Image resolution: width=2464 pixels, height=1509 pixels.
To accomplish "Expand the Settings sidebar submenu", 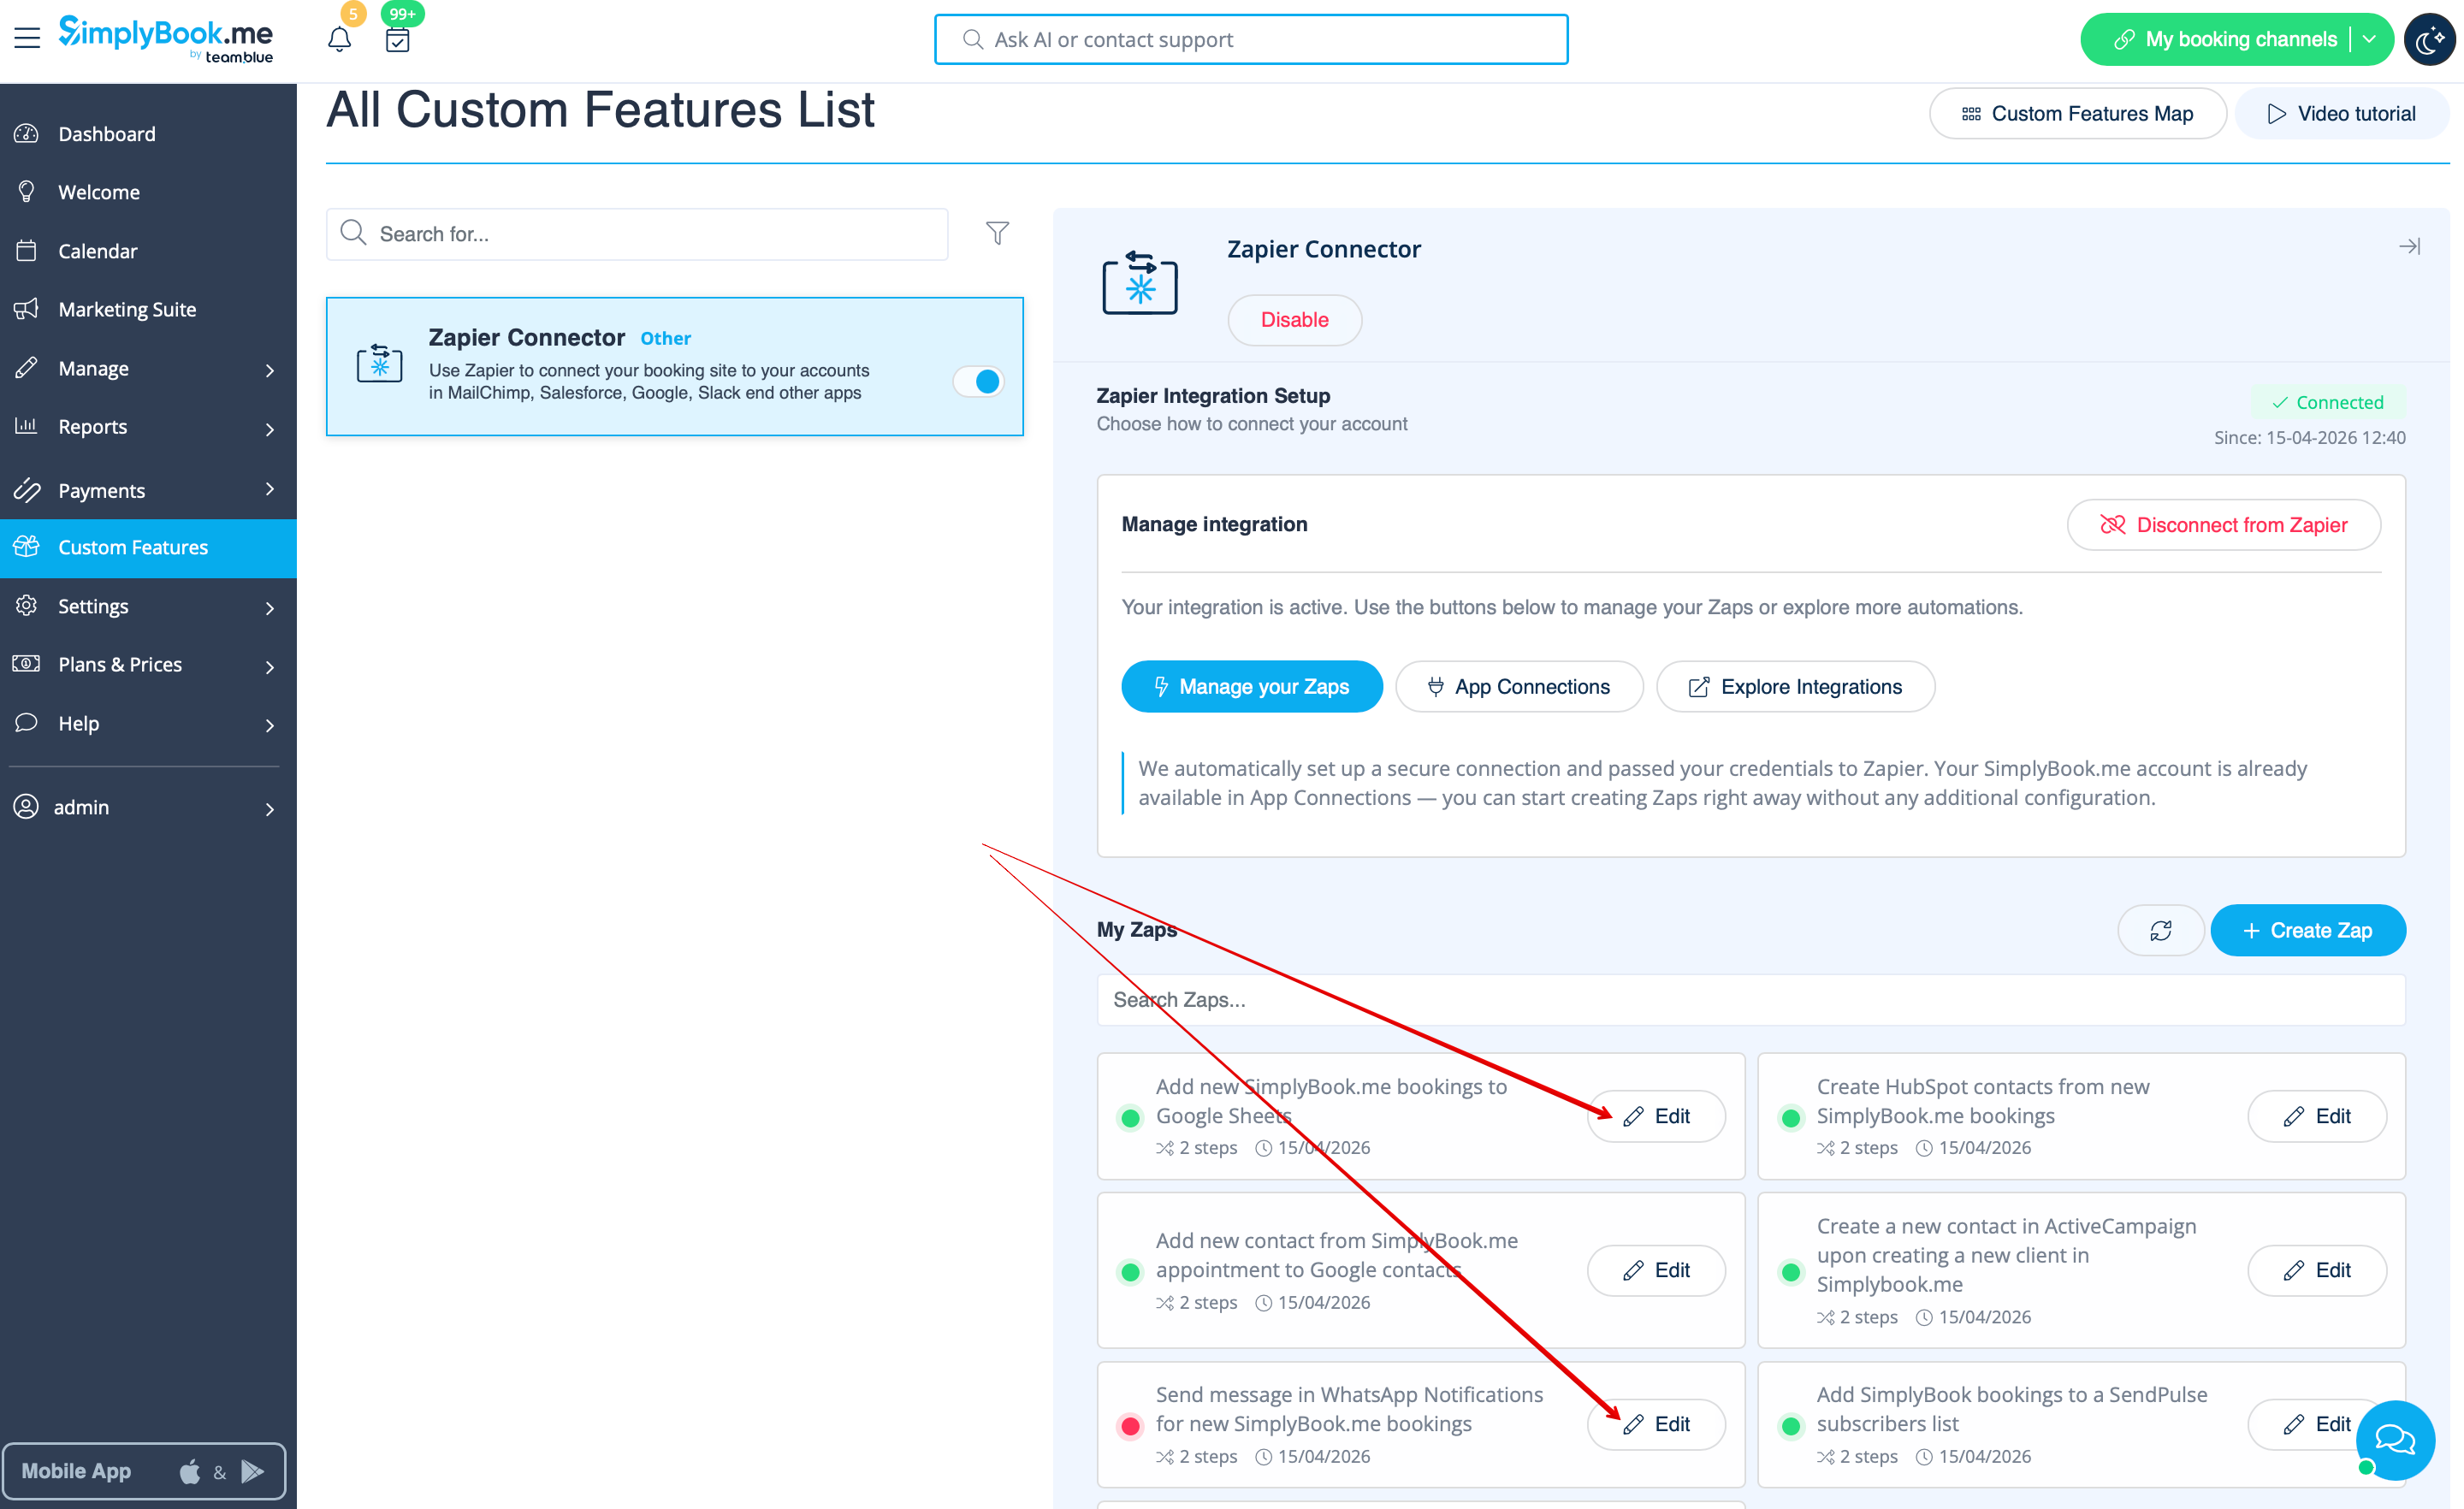I will (269, 607).
